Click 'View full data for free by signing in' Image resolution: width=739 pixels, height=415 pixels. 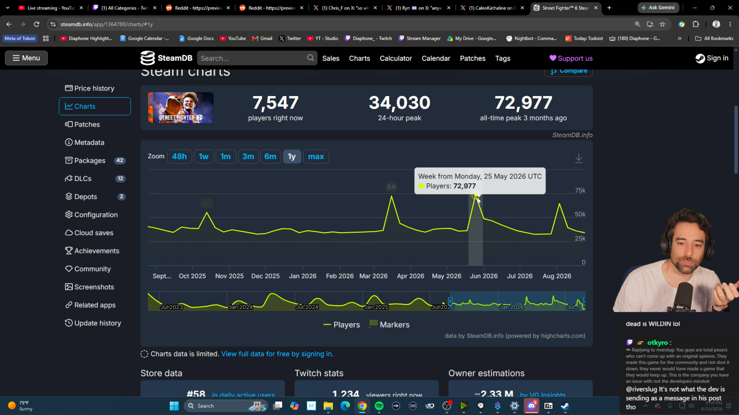tap(277, 354)
